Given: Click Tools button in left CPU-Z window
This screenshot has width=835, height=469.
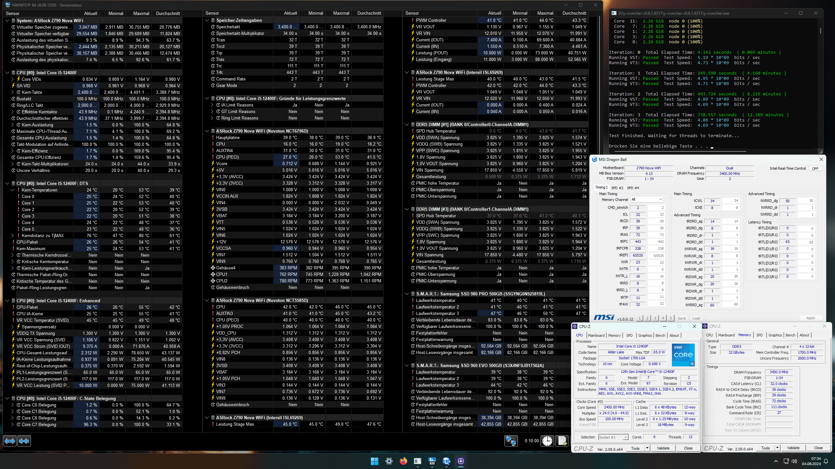Looking at the screenshot, I should [x=635, y=448].
